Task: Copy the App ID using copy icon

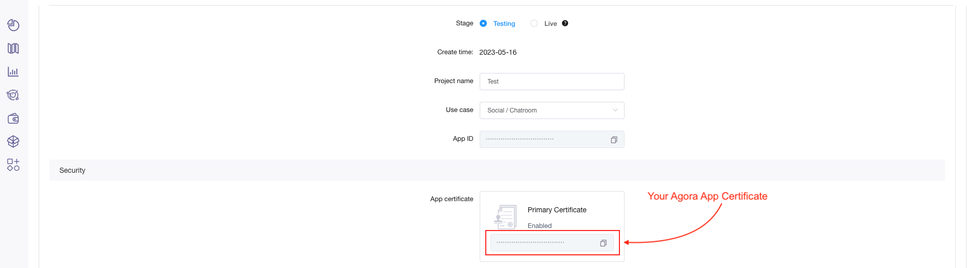Action: 614,140
